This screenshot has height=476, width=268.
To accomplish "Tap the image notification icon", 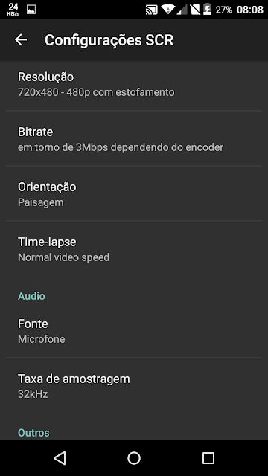I will click(x=31, y=10).
